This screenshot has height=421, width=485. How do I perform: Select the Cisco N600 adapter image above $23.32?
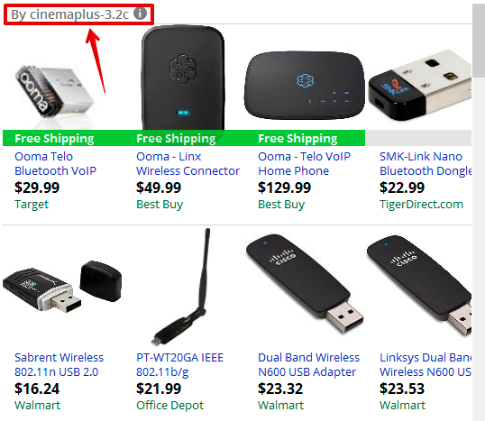pyautogui.click(x=305, y=283)
